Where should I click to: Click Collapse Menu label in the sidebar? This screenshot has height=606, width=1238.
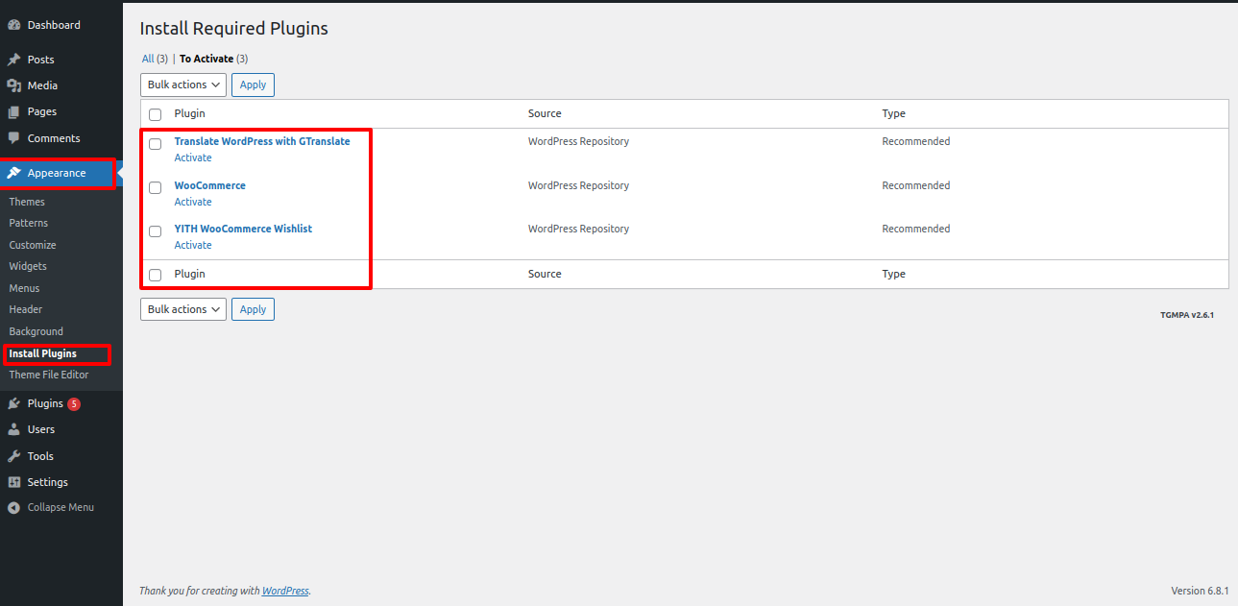point(61,507)
